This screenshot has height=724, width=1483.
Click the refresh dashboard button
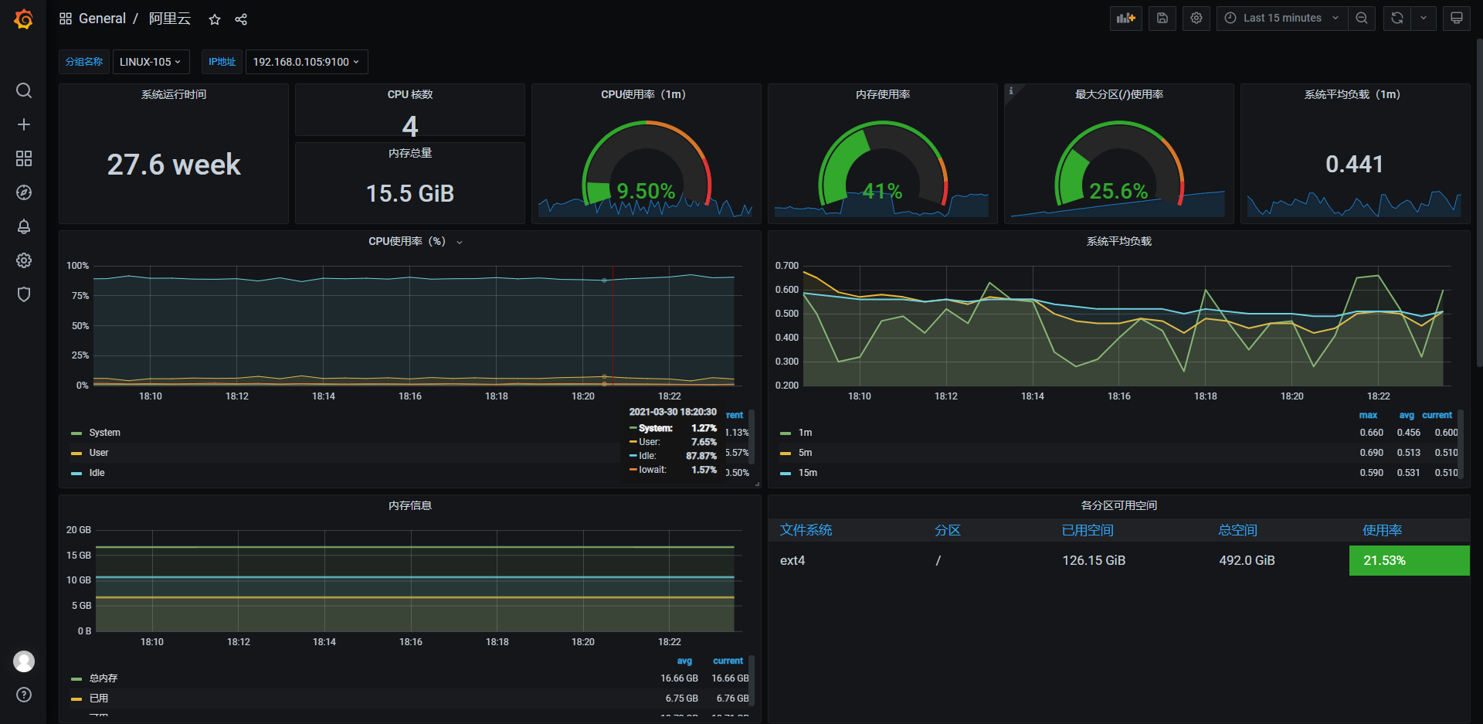pyautogui.click(x=1396, y=19)
